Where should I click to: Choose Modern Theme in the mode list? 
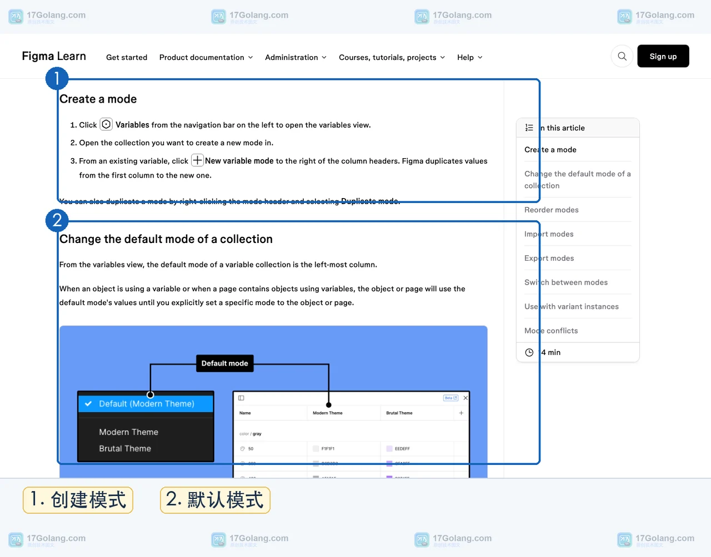tap(129, 432)
